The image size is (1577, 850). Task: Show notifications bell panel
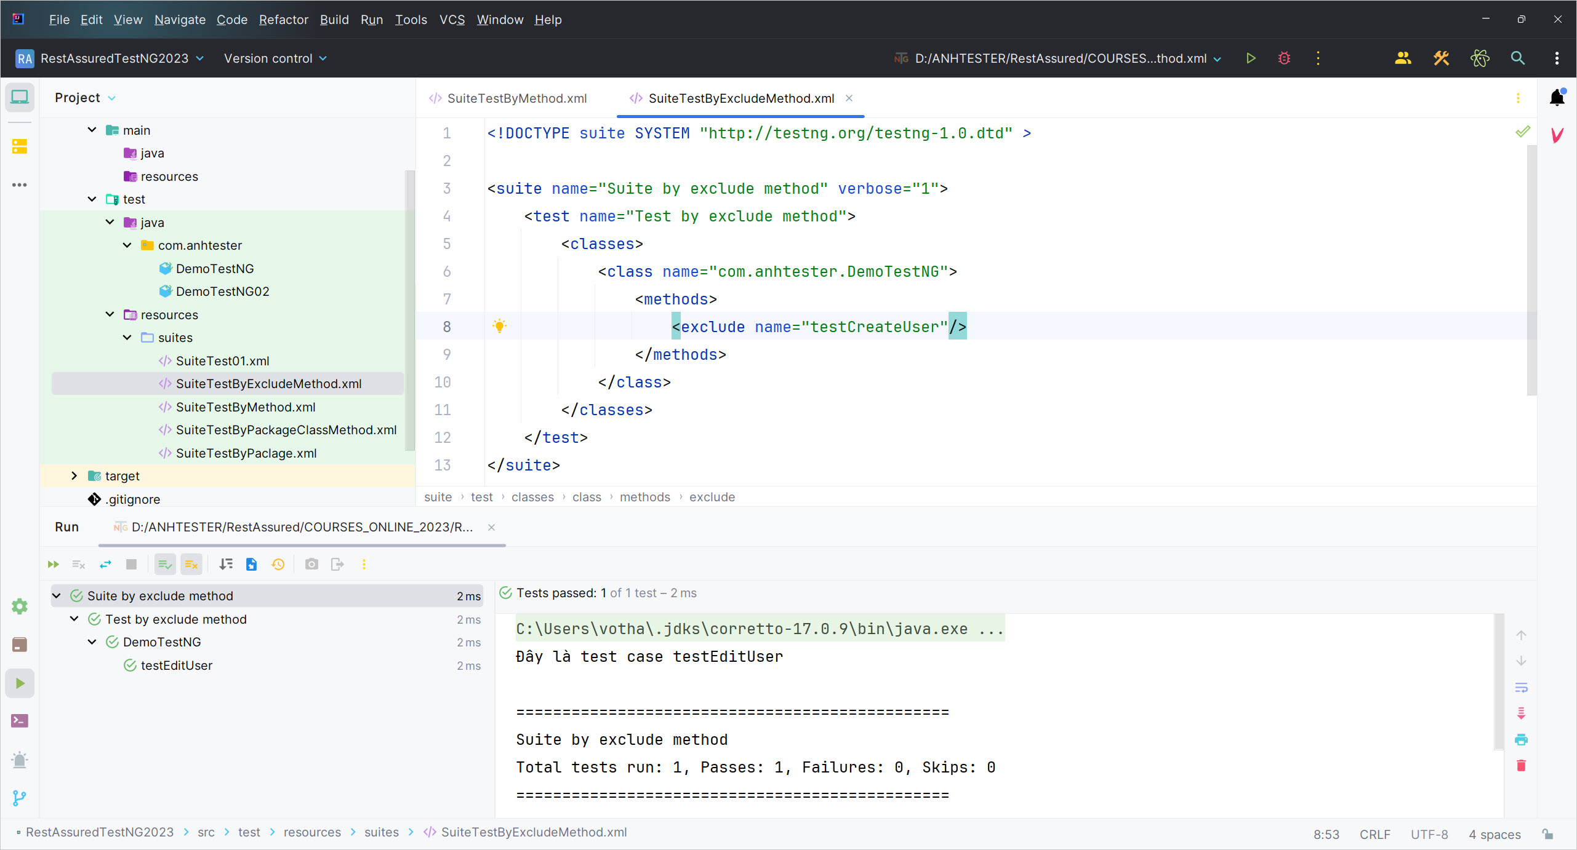click(1557, 97)
